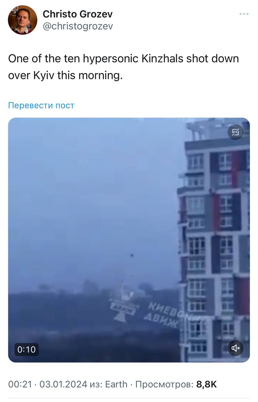
Task: Open Christo Grozev's profile avatar
Action: 23,20
